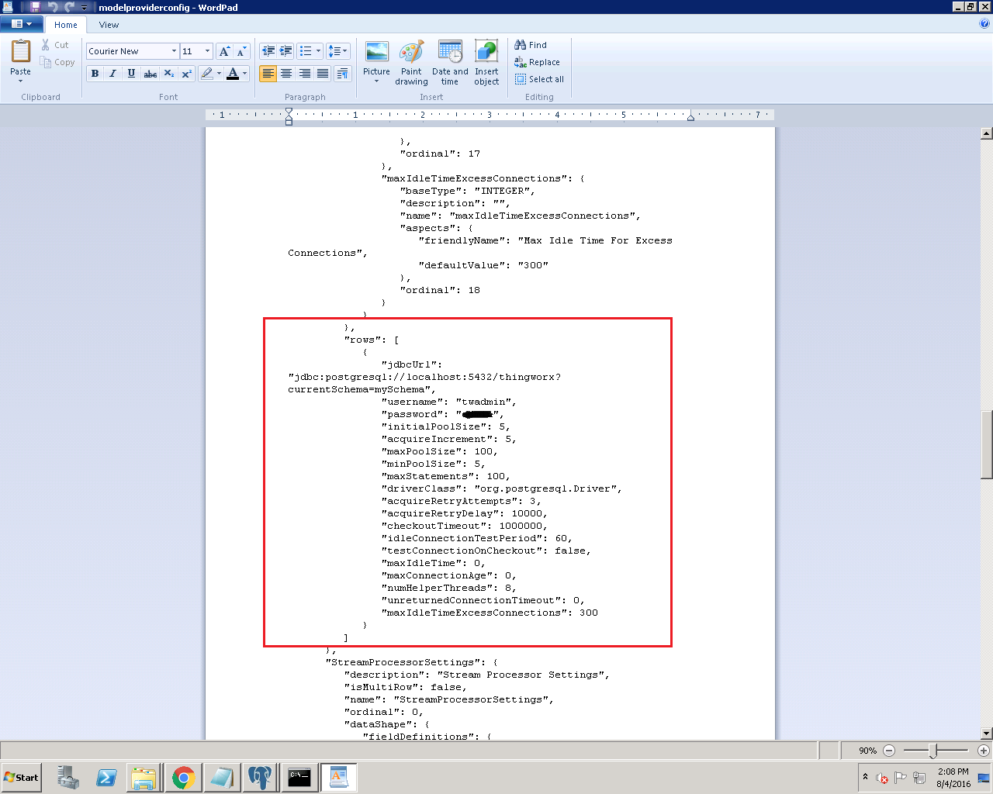Center the text
The image size is (993, 794).
click(x=286, y=74)
